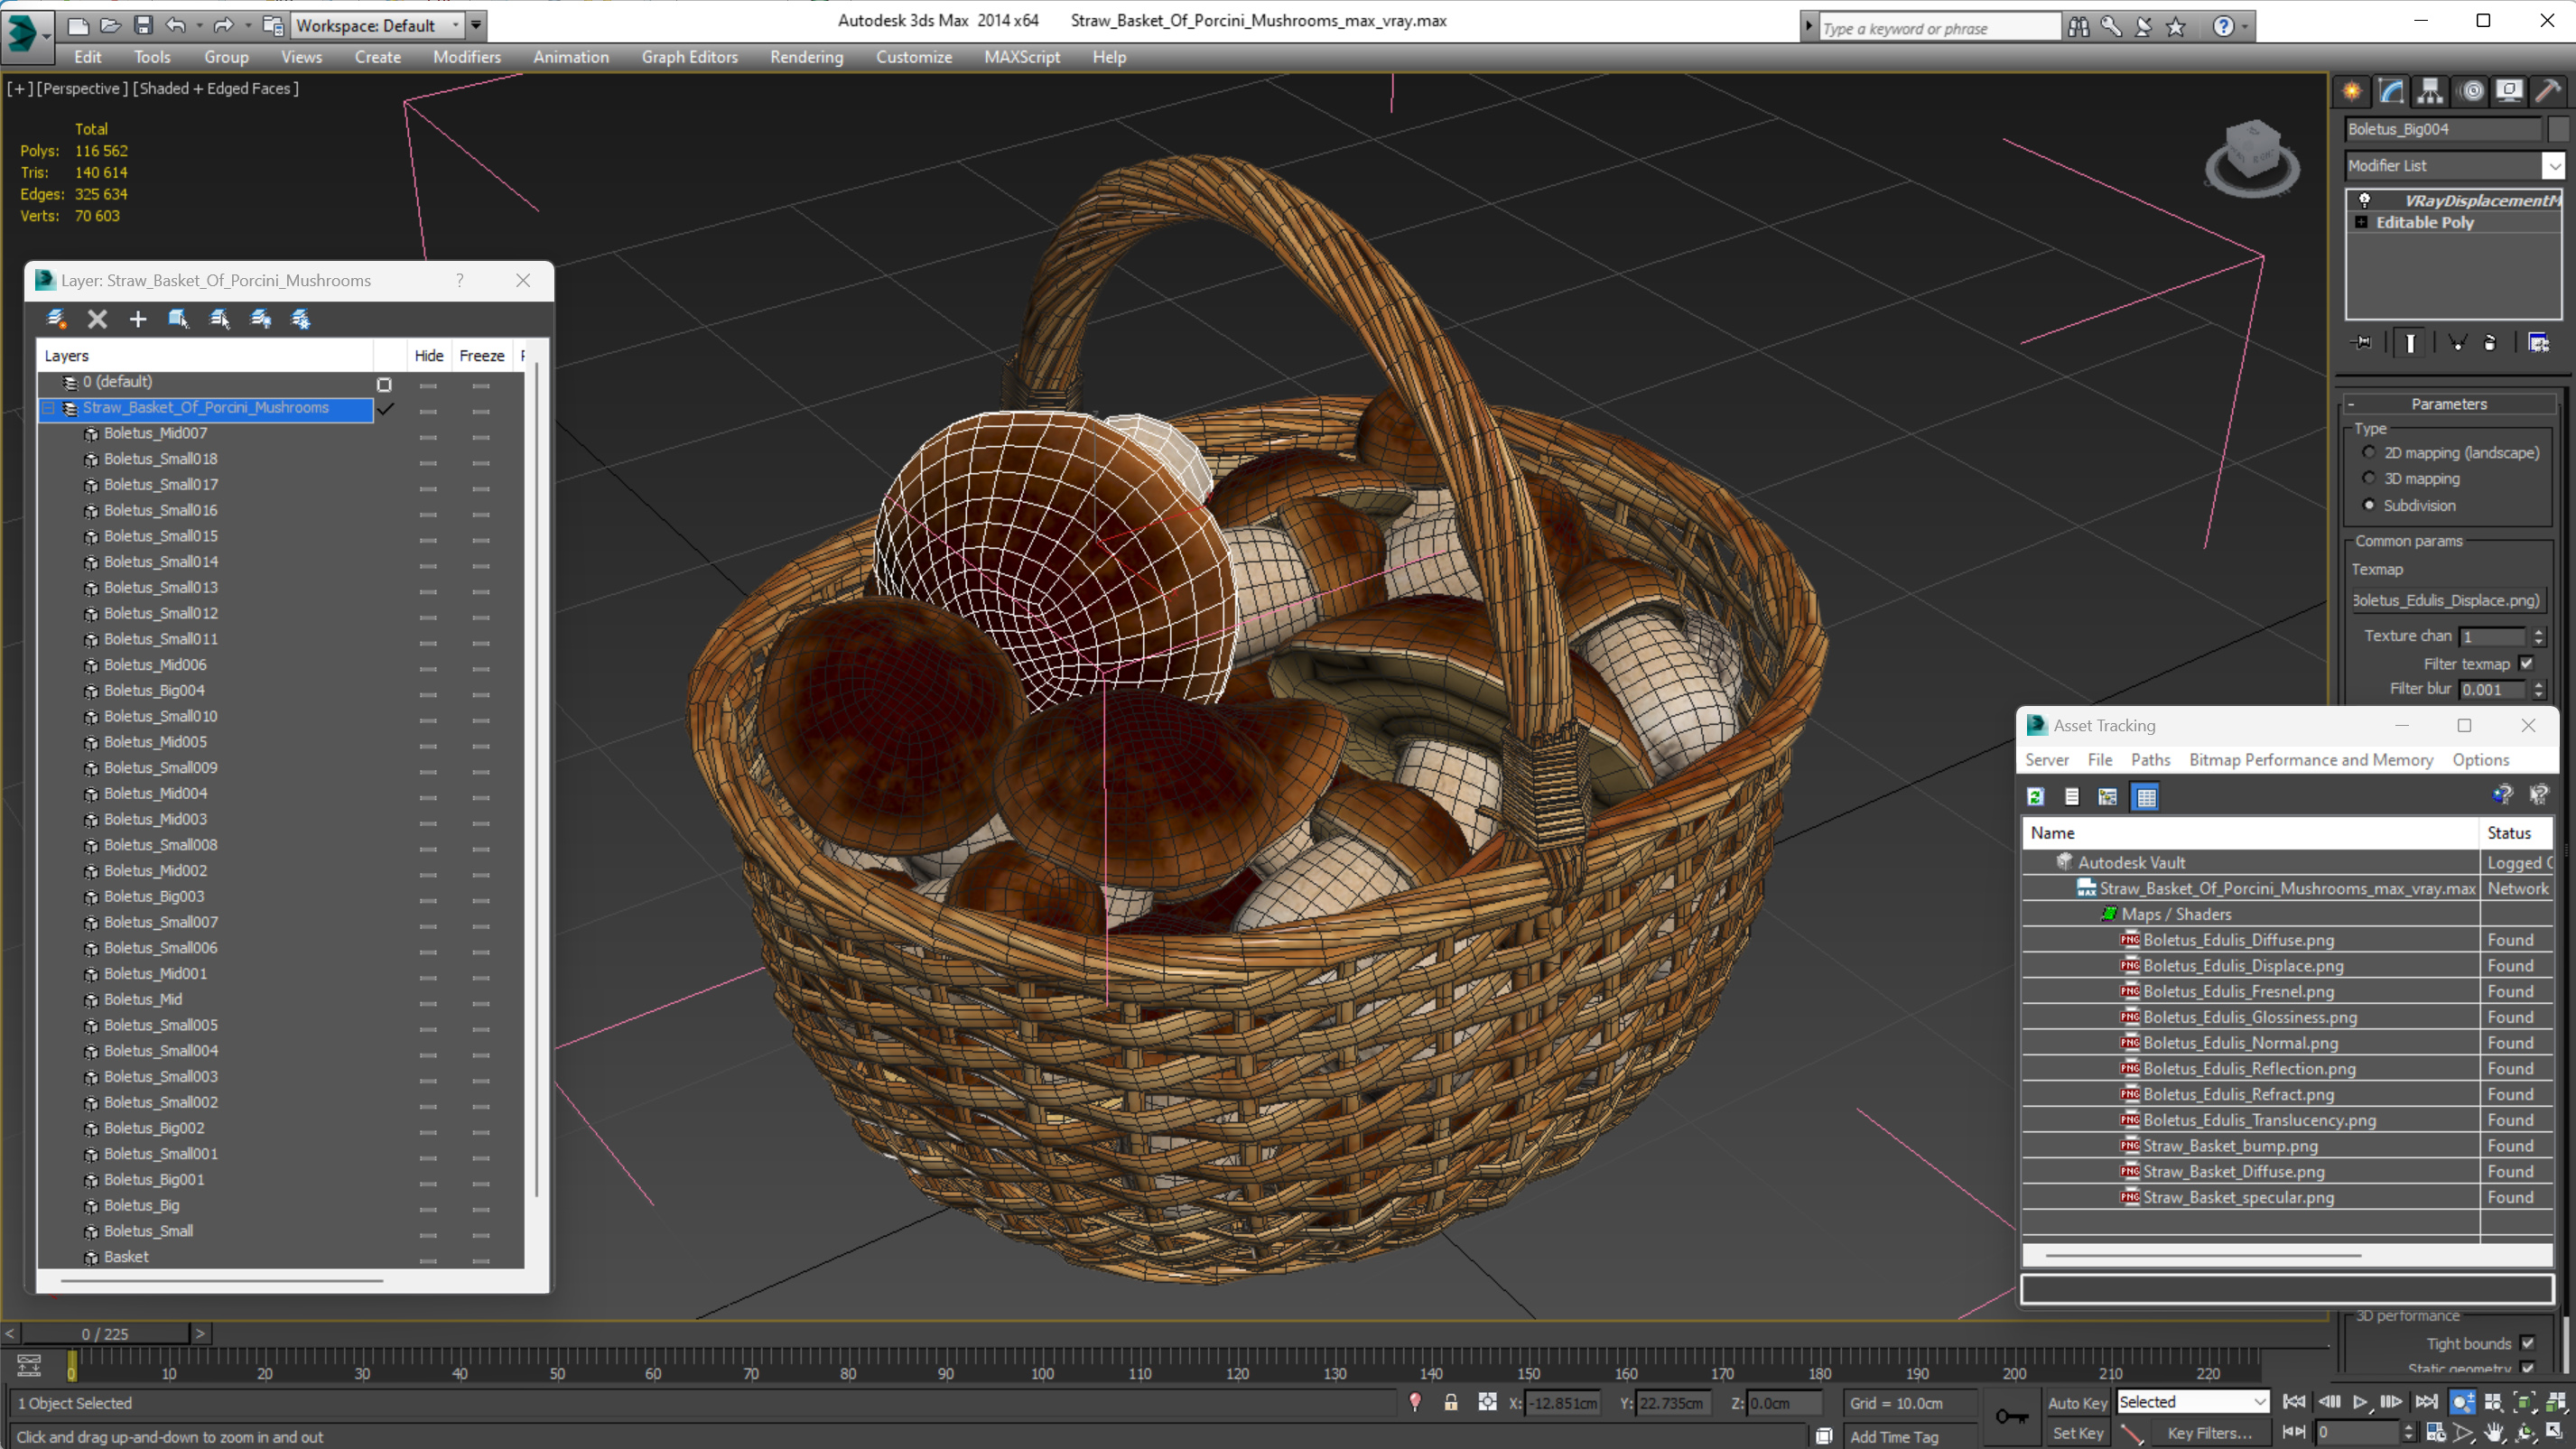Viewport: 2576px width, 1449px height.
Task: Select 3D mapping radio button
Action: (2369, 478)
